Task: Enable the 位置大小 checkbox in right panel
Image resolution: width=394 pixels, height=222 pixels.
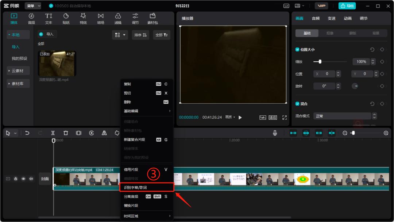Action: 297,50
